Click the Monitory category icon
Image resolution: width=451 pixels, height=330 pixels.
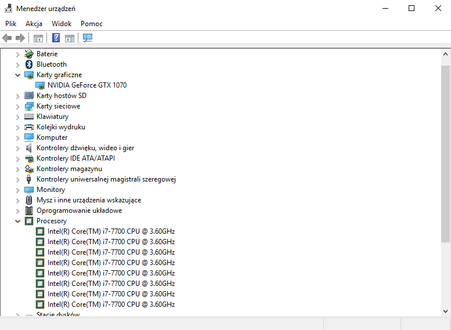[x=29, y=190]
